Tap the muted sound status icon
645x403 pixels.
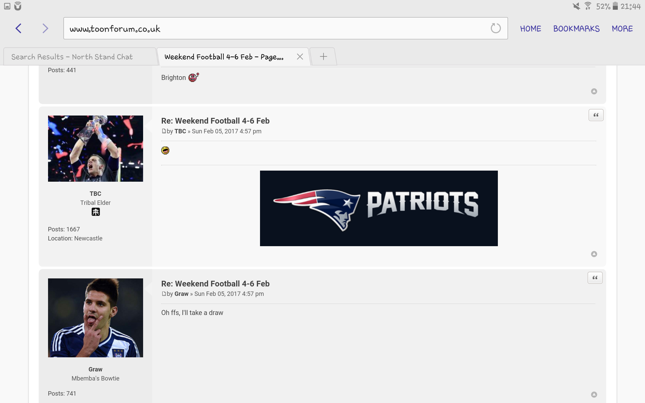tap(576, 6)
